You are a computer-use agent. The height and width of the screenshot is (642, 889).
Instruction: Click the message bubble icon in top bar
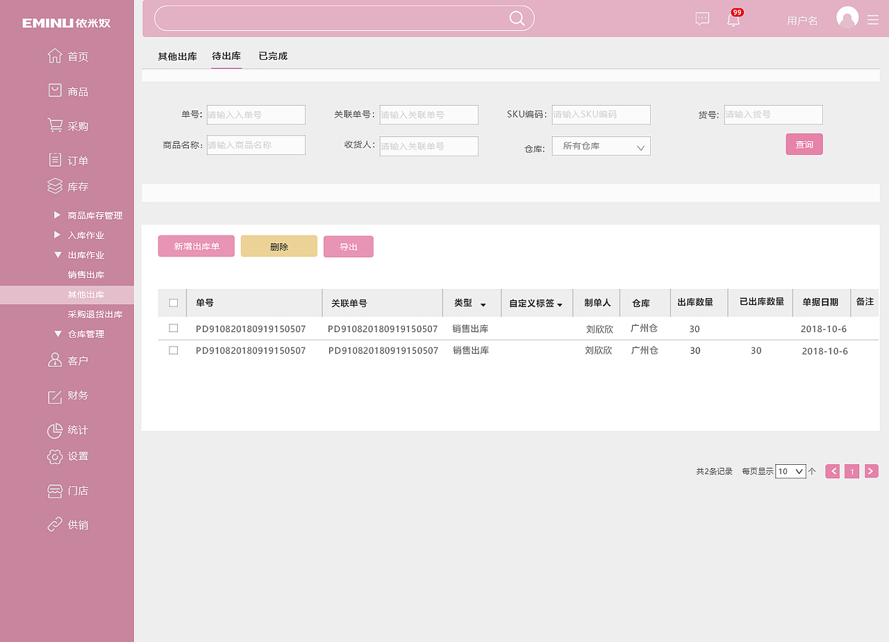[x=701, y=19]
